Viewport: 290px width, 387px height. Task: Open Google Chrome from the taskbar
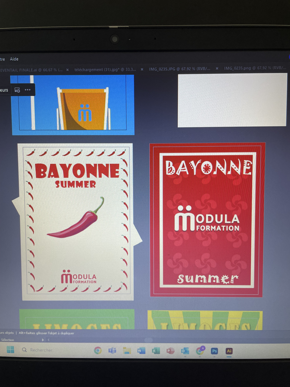point(98,351)
